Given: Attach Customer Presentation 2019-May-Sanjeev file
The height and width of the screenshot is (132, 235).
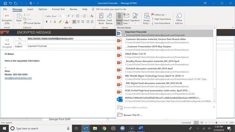Looking at the screenshot, I should (x=164, y=48).
